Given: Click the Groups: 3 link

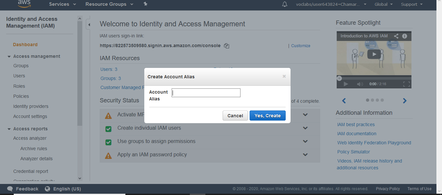Looking at the screenshot, I should (110, 78).
